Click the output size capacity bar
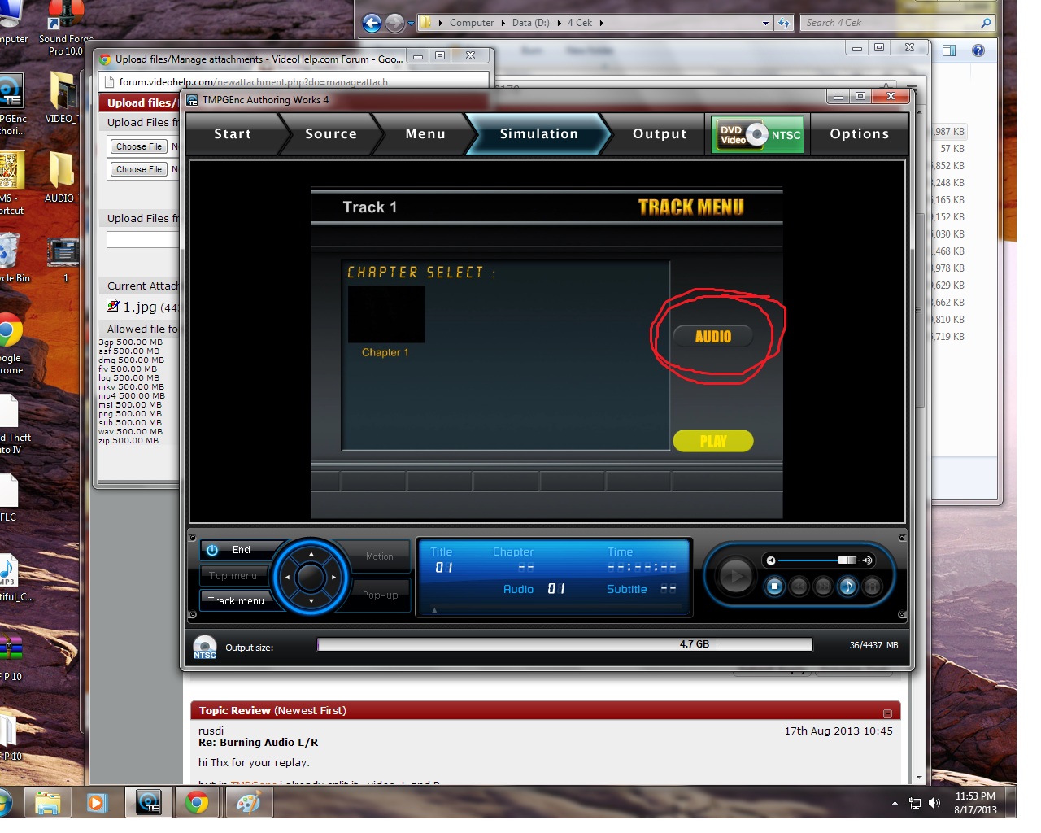The height and width of the screenshot is (833, 1041). coord(564,644)
